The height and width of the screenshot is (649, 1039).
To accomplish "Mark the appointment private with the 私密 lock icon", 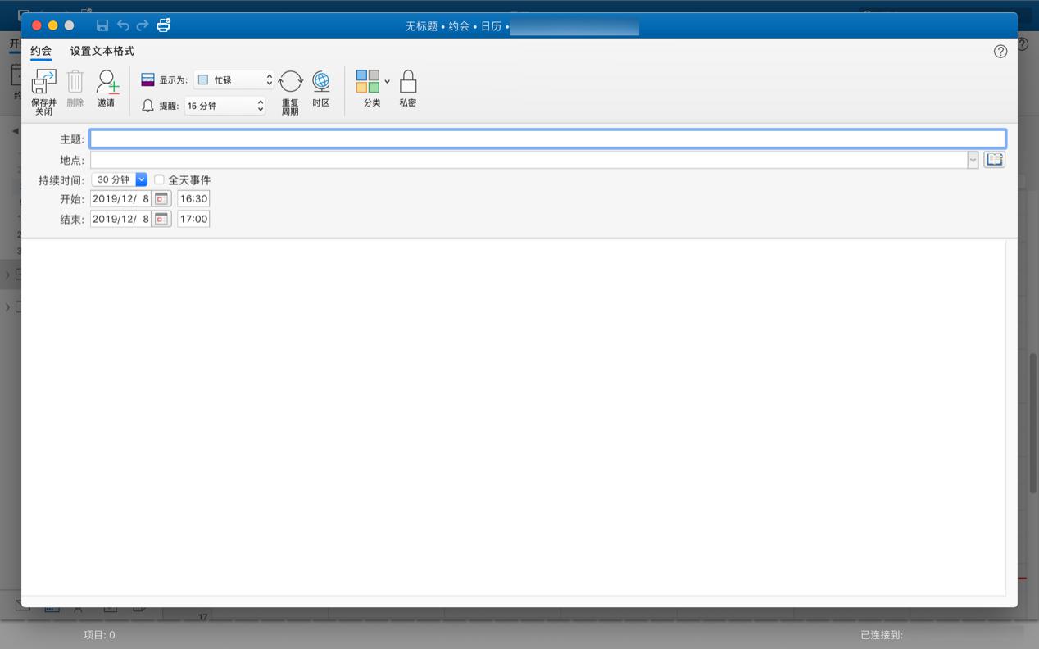I will point(407,82).
